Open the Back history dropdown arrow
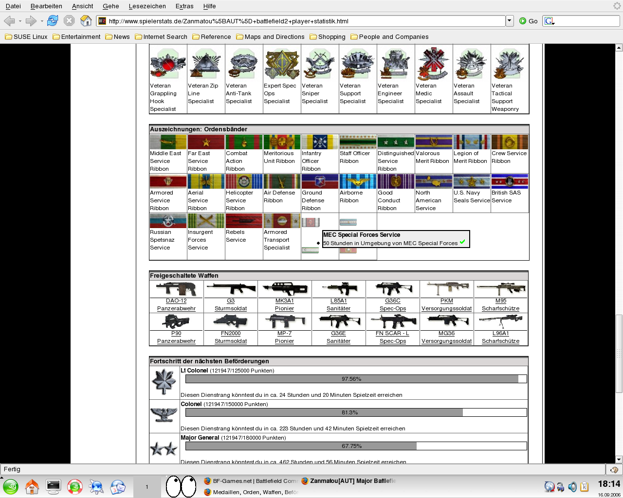Screen dimensions: 623x498 [20, 21]
